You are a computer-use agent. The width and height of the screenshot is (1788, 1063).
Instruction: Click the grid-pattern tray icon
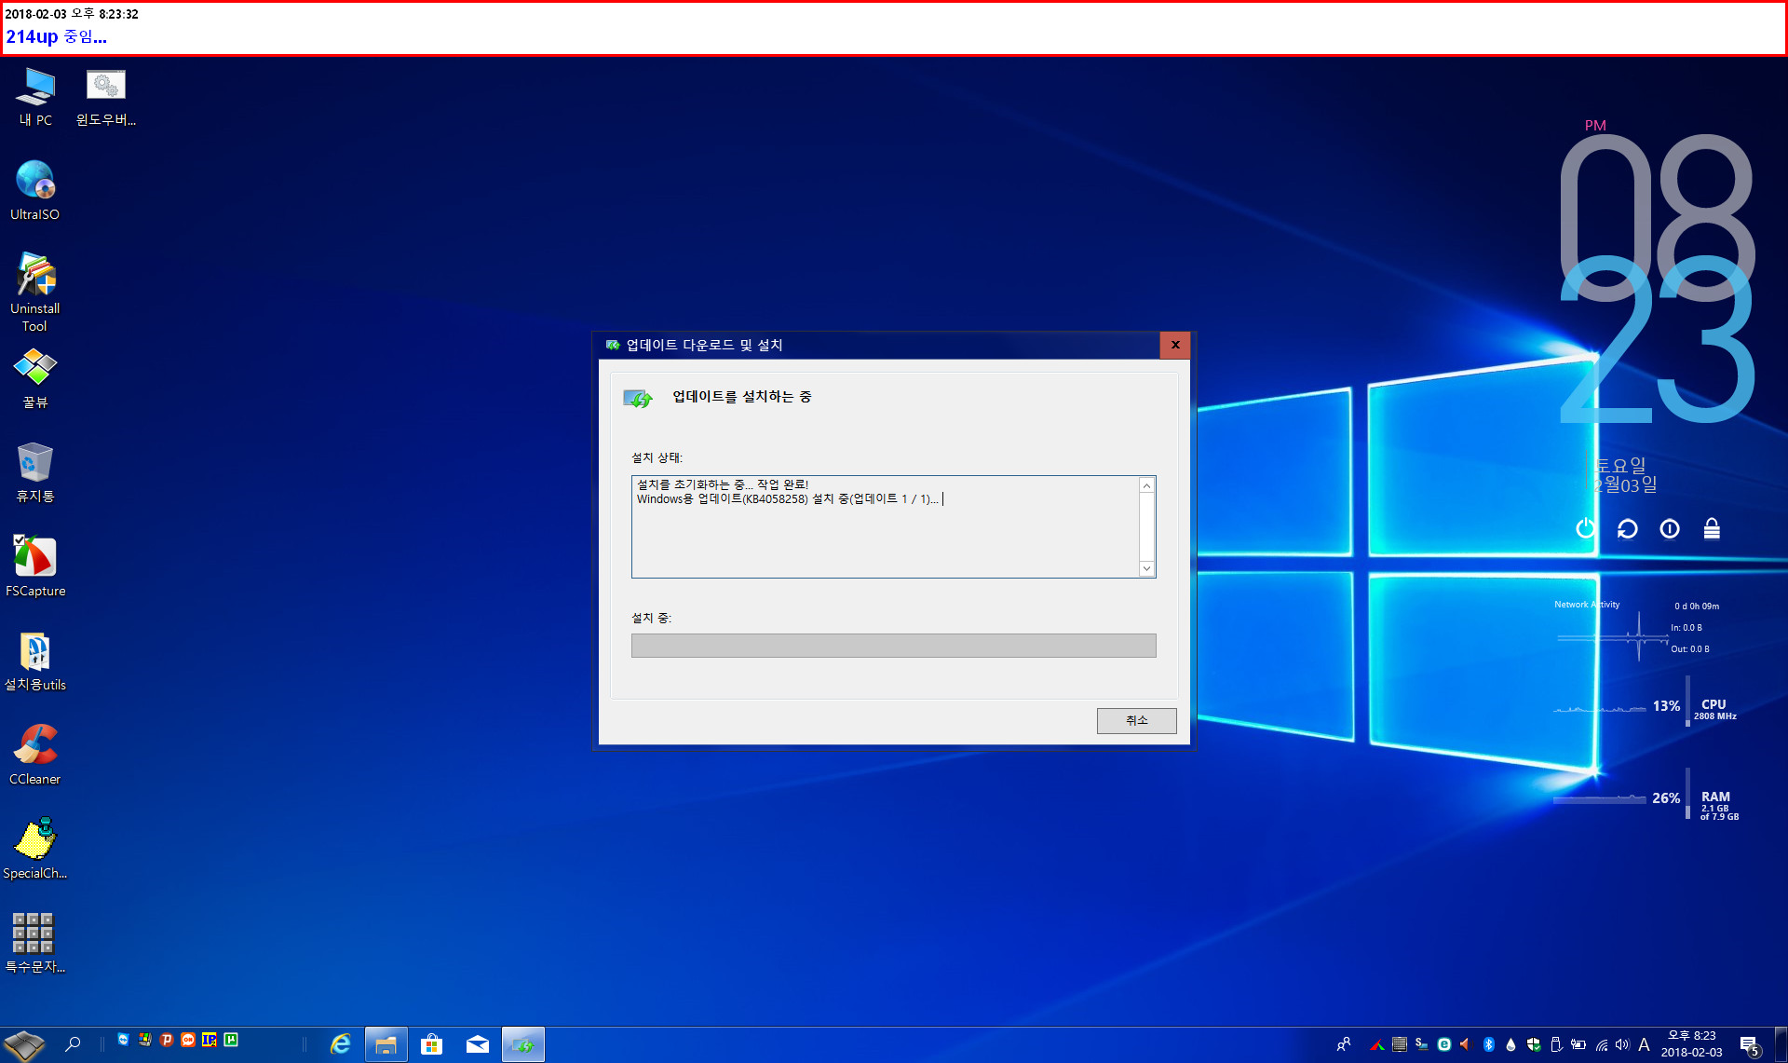1400,1044
